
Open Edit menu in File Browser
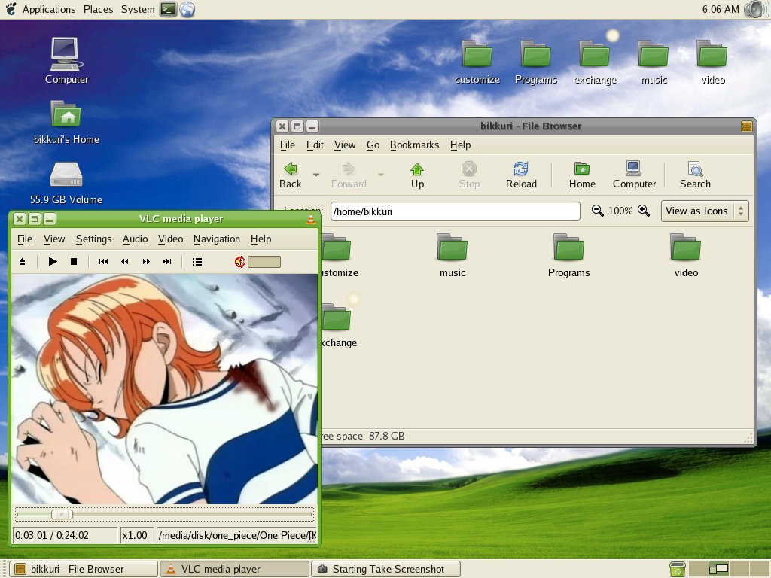(315, 145)
